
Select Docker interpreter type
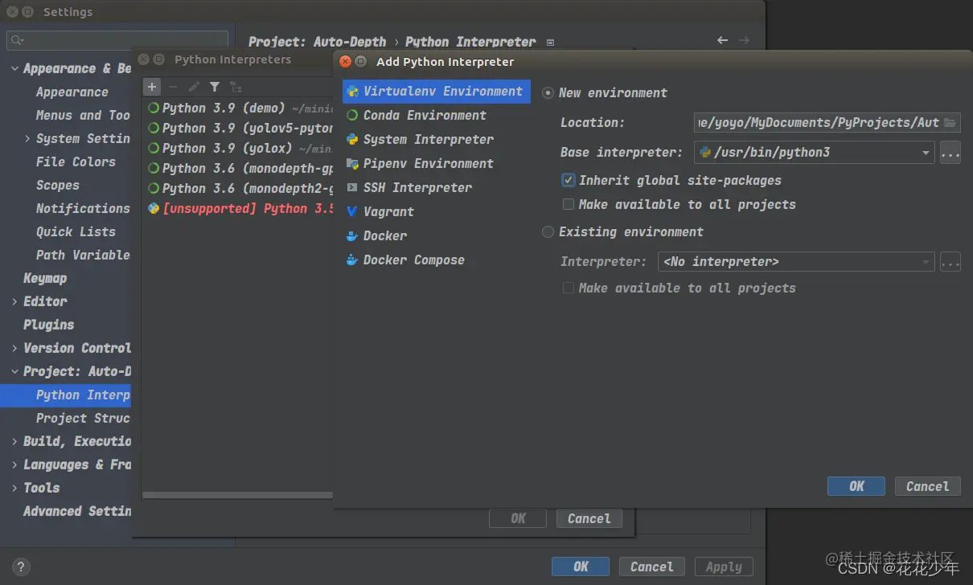coord(436,235)
